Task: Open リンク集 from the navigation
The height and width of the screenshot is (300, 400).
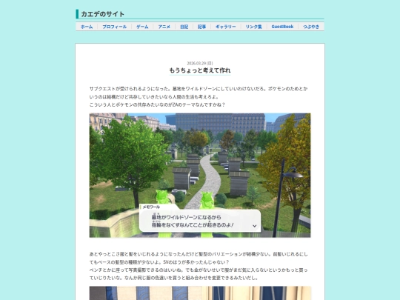Action: tap(253, 27)
